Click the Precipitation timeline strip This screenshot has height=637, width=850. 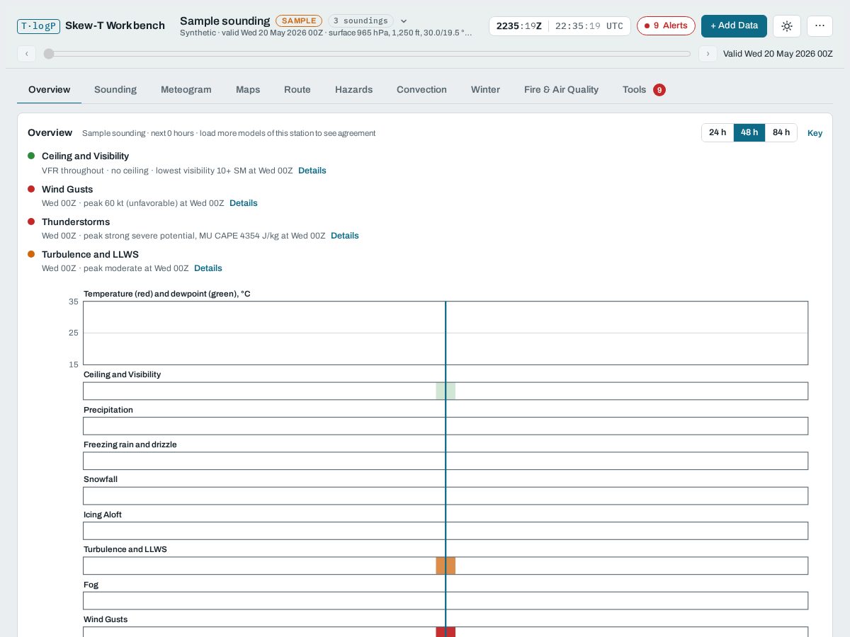(x=446, y=426)
